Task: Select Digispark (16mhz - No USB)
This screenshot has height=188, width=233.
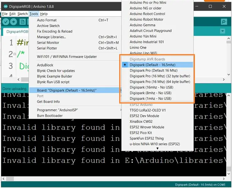Action: (x=157, y=87)
